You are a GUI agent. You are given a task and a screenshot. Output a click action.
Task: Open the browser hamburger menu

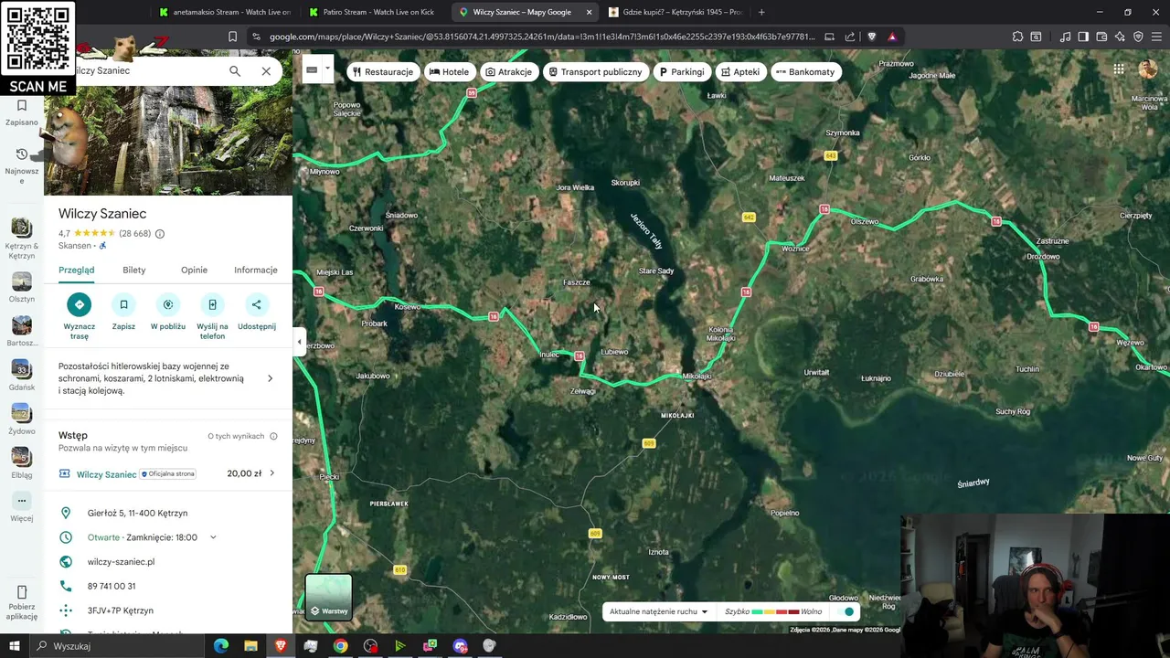[1156, 37]
